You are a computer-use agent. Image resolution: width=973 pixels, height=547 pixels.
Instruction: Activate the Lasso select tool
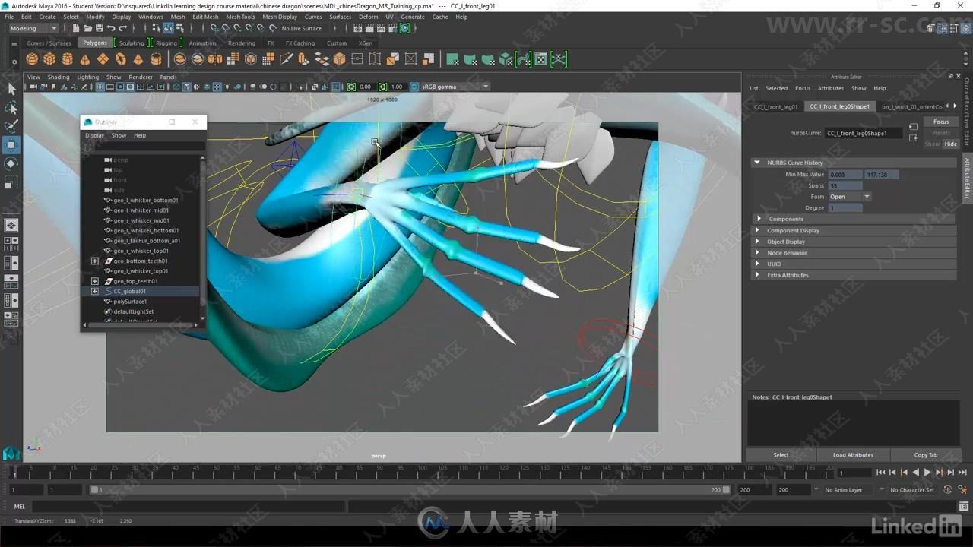11,108
